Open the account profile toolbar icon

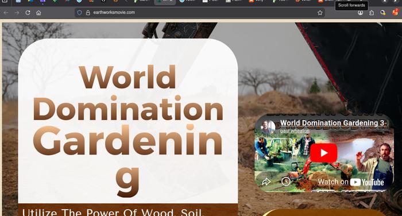361,13
